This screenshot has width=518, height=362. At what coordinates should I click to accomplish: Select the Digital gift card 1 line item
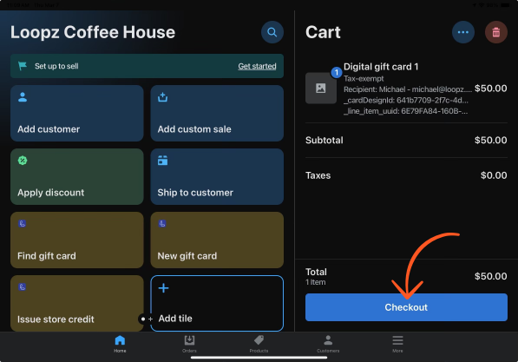tap(406, 89)
